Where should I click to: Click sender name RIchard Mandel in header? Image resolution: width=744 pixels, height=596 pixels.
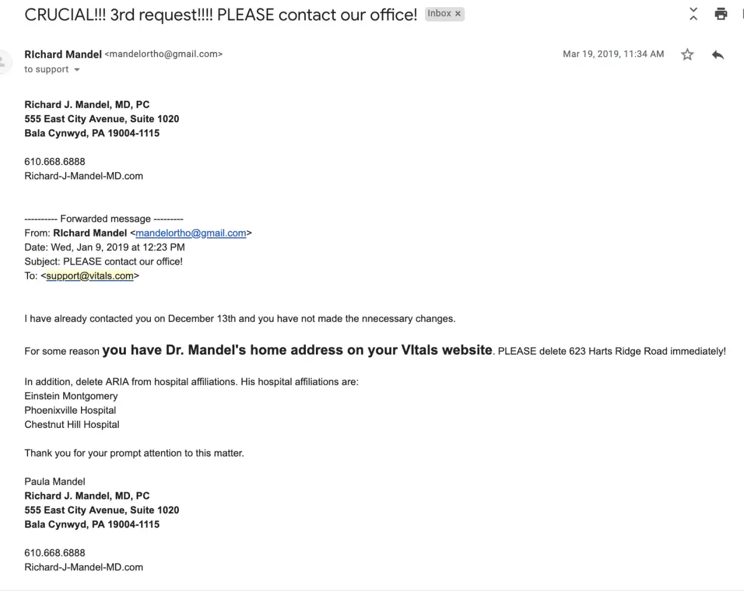tap(63, 54)
